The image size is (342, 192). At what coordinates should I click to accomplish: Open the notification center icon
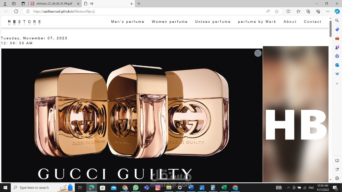[335, 188]
